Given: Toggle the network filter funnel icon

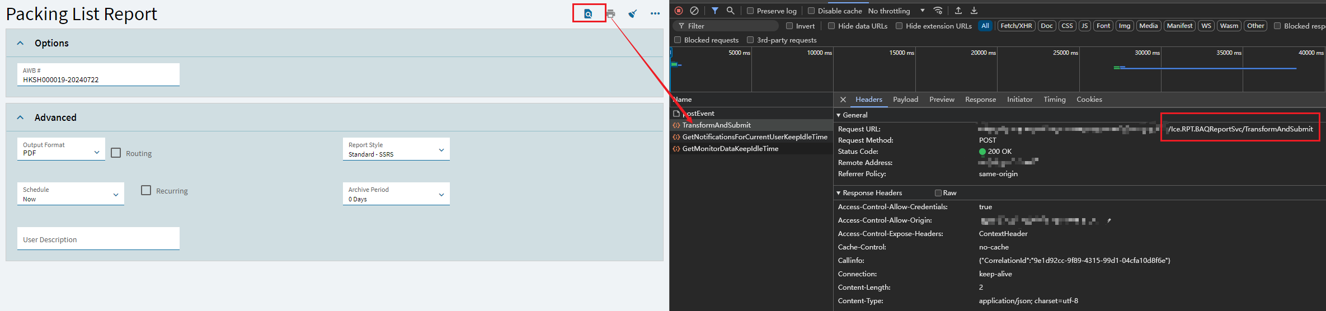Looking at the screenshot, I should coord(715,11).
